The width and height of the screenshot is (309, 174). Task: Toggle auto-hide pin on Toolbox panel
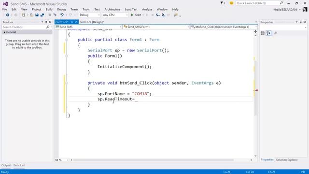pos(46,22)
